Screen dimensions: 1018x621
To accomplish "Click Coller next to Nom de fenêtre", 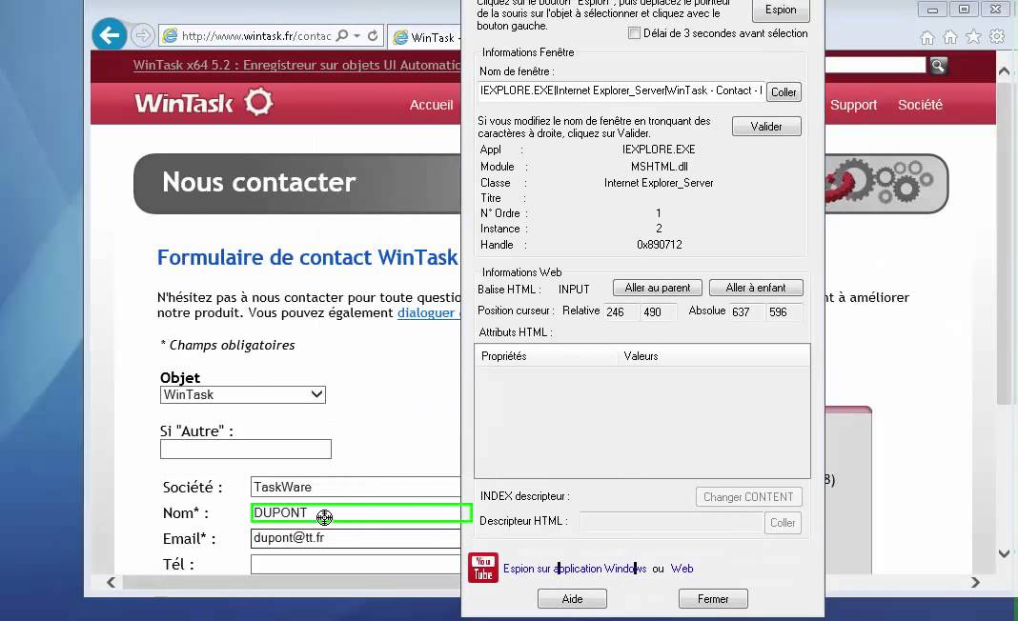I will [x=784, y=92].
